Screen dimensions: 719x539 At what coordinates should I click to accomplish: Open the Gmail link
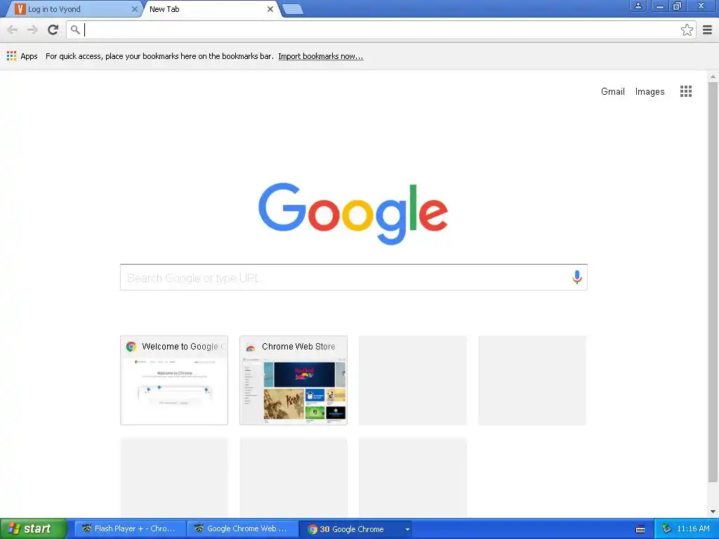pyautogui.click(x=612, y=92)
